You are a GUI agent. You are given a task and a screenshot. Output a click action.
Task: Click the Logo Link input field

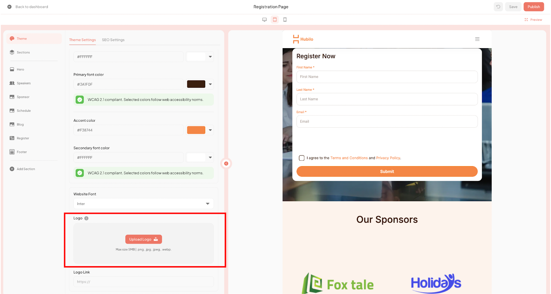(x=143, y=282)
